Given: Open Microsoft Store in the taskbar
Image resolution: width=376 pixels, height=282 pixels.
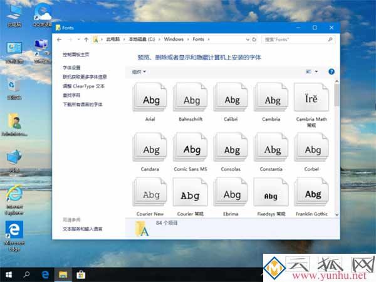Looking at the screenshot, I should tap(81, 275).
